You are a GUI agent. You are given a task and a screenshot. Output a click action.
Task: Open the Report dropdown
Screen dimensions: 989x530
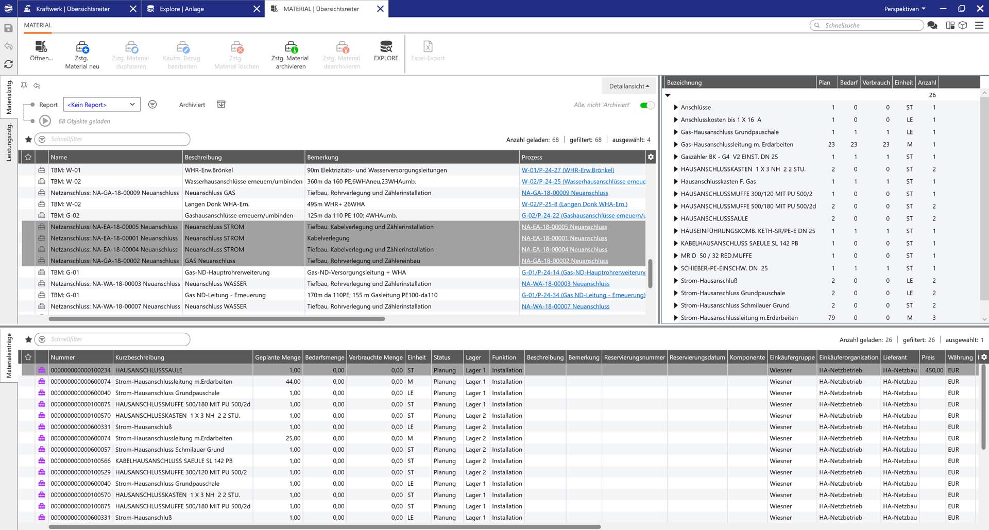[101, 105]
